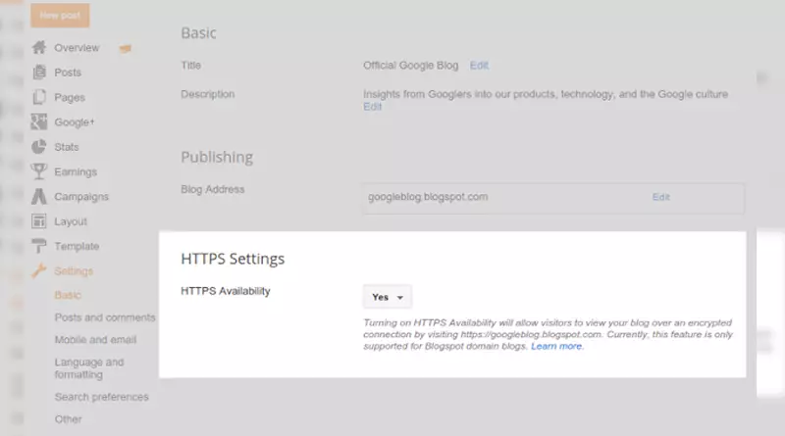Click the Campaigns AdWords icon

click(39, 197)
